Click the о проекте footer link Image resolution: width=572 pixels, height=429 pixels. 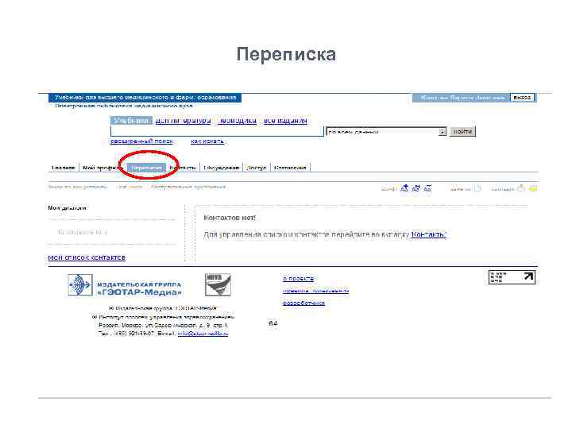tap(298, 278)
